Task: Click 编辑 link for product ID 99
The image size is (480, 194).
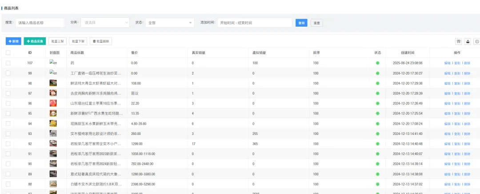Action: tap(447, 73)
